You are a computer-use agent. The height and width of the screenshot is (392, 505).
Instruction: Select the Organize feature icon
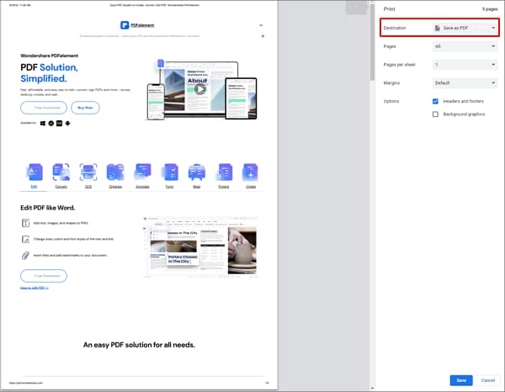coord(115,172)
